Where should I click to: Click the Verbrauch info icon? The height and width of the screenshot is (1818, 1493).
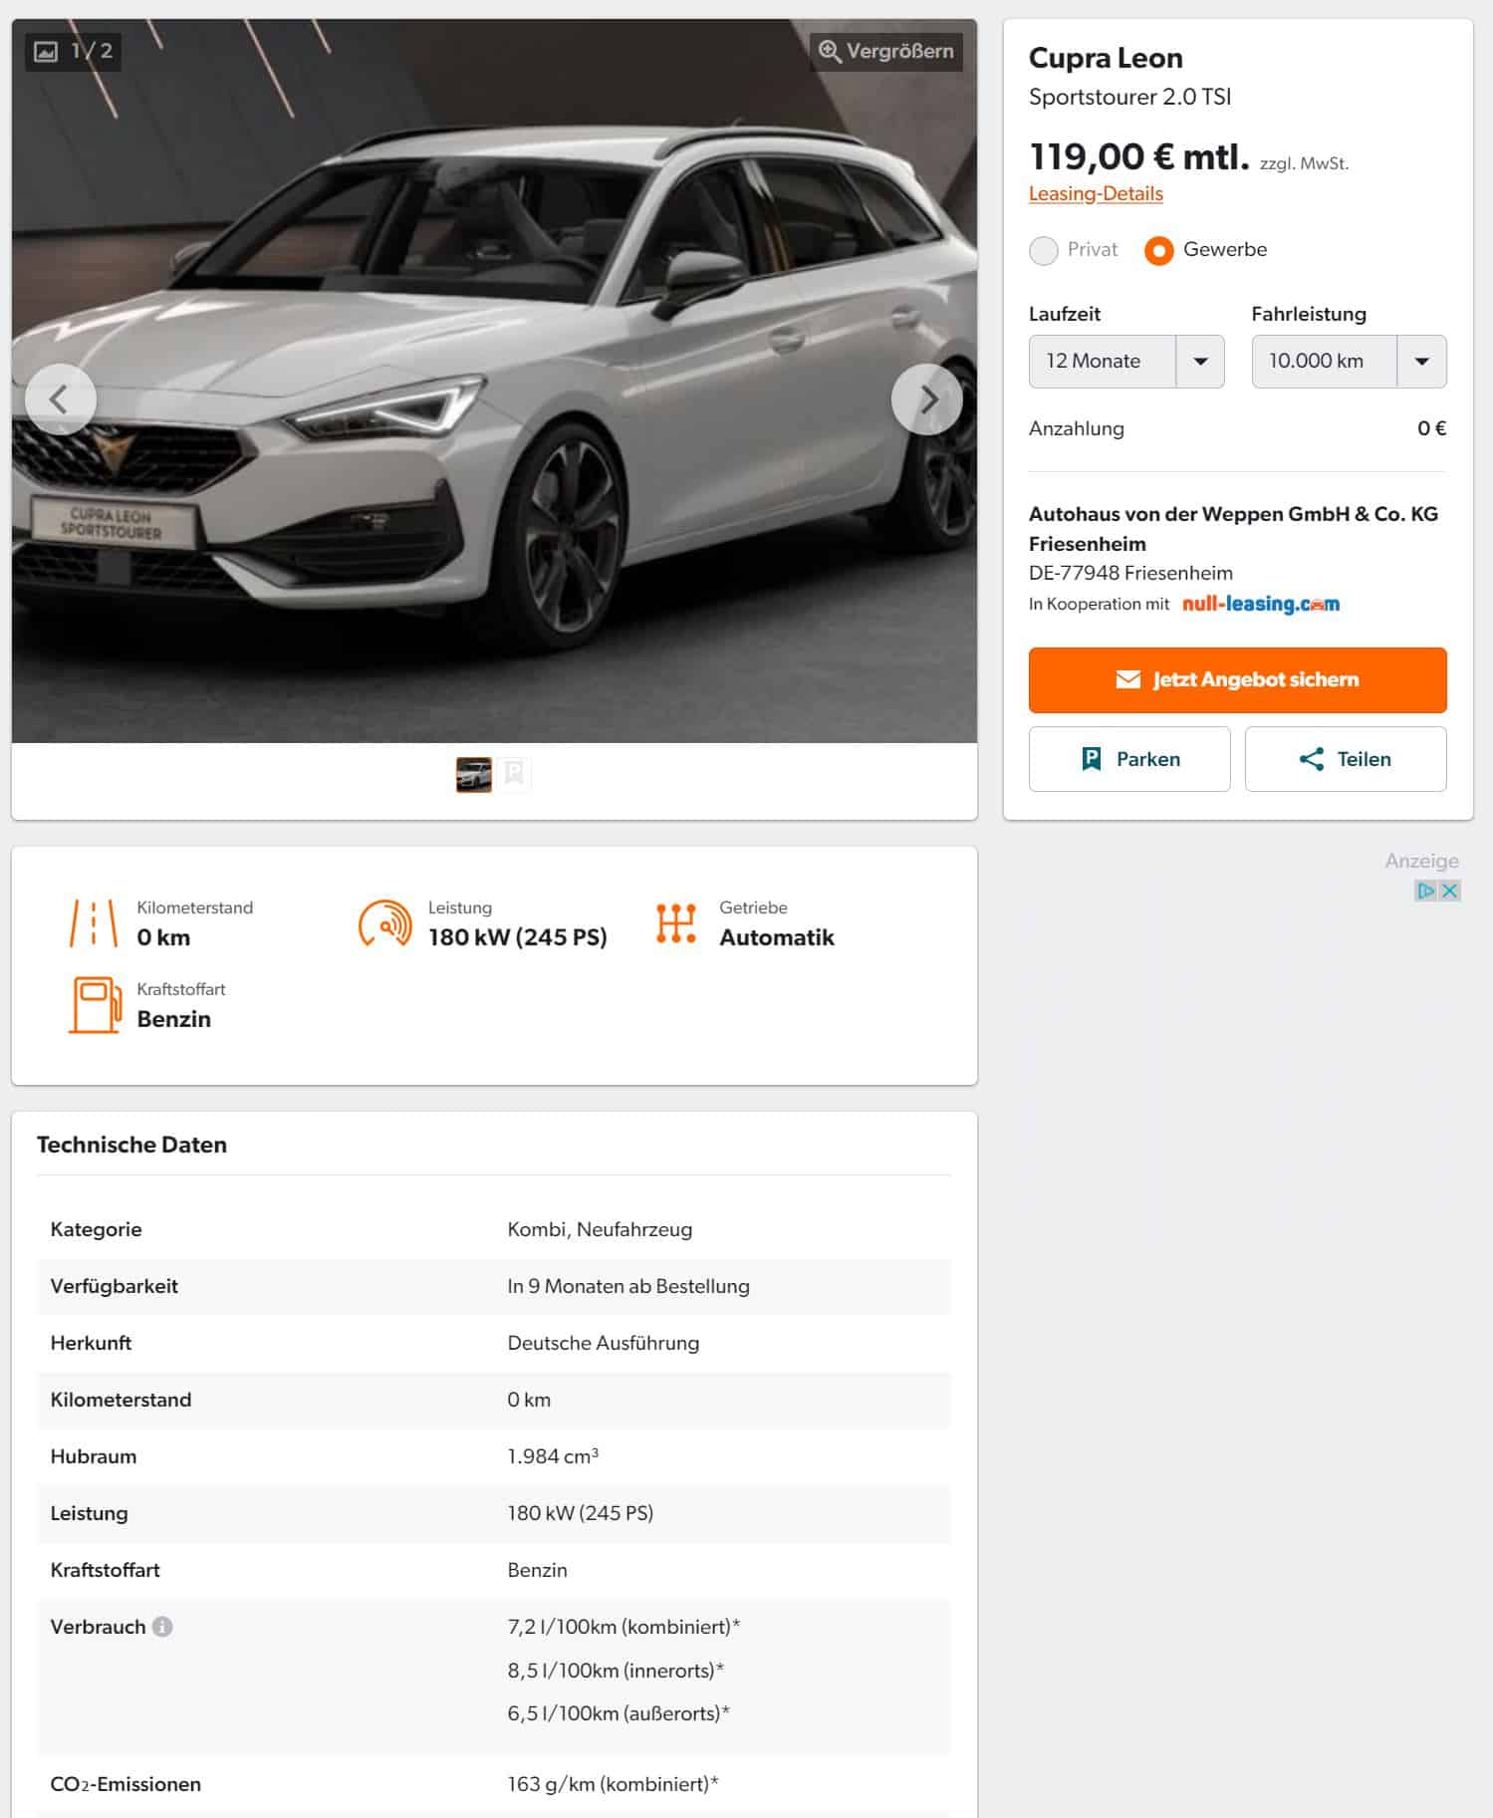162,1627
